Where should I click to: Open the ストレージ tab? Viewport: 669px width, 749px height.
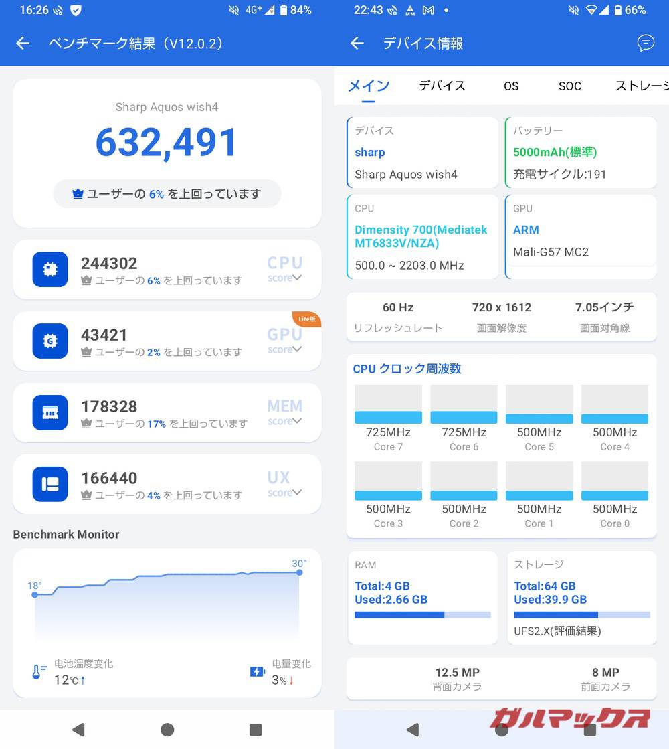point(642,86)
